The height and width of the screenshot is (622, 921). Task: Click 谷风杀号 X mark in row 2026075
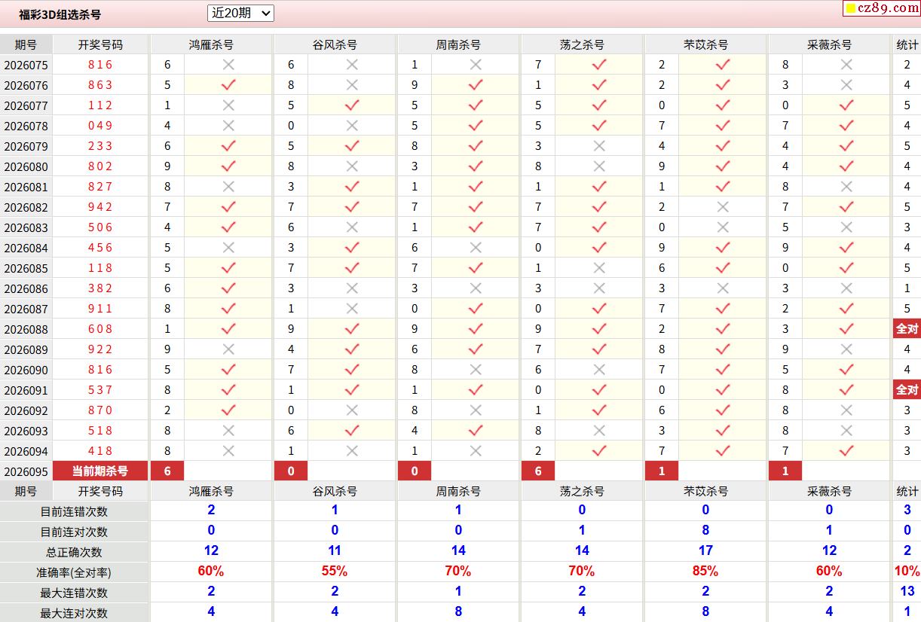tap(352, 65)
